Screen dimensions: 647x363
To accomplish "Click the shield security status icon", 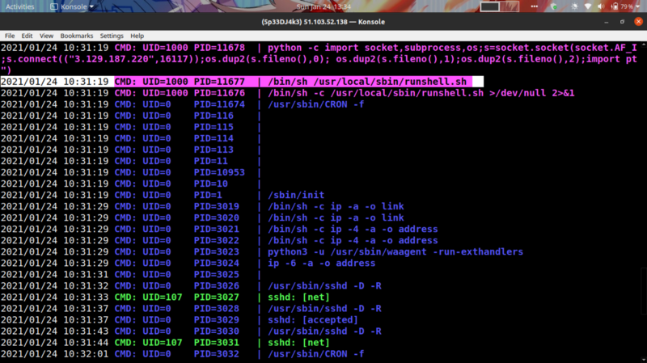I will (x=554, y=6).
